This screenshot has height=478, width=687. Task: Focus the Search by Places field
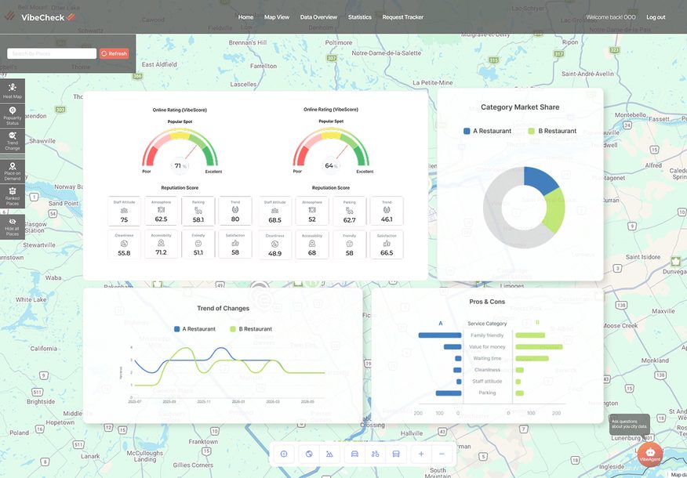[52, 53]
